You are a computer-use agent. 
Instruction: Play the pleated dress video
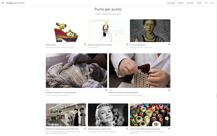click(77, 71)
